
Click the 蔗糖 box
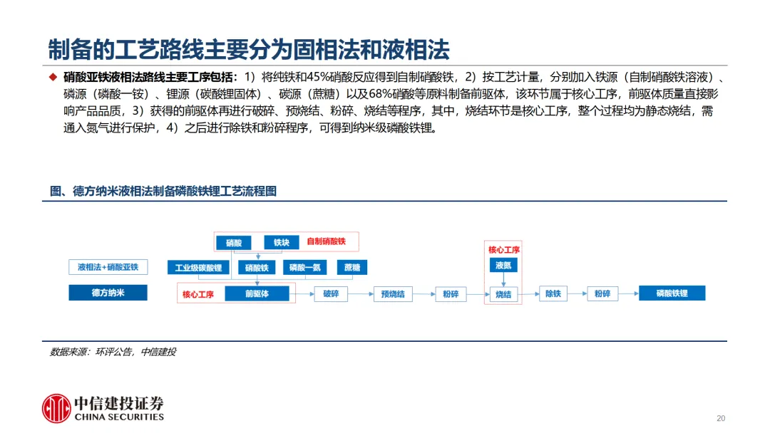pyautogui.click(x=352, y=267)
